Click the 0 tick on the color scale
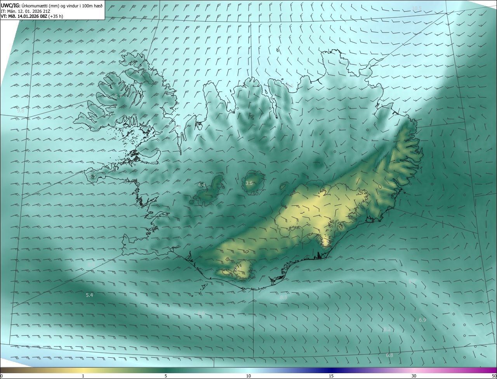This screenshot has height=379, width=497. point(2,376)
